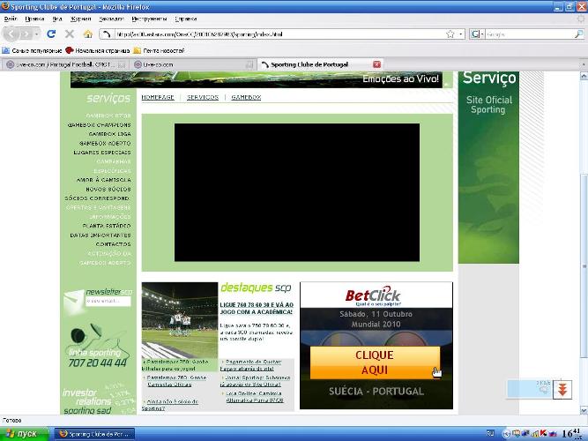Click the orange CLIQUE AQUI button
Viewport: 588px width, 441px height.
coord(374,362)
